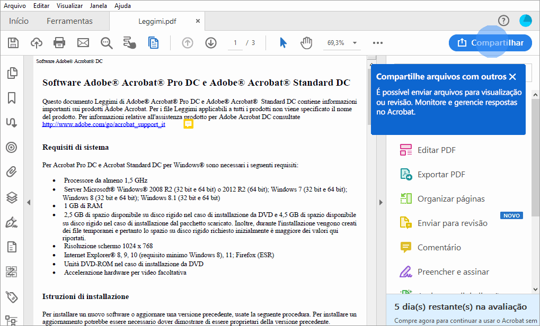The height and width of the screenshot is (326, 540).
Task: Open the zoom level dropdown
Action: (354, 43)
